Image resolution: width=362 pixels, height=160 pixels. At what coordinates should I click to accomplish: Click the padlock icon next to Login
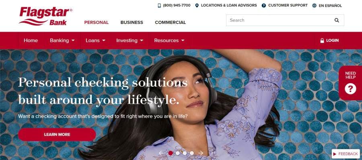coord(322,40)
